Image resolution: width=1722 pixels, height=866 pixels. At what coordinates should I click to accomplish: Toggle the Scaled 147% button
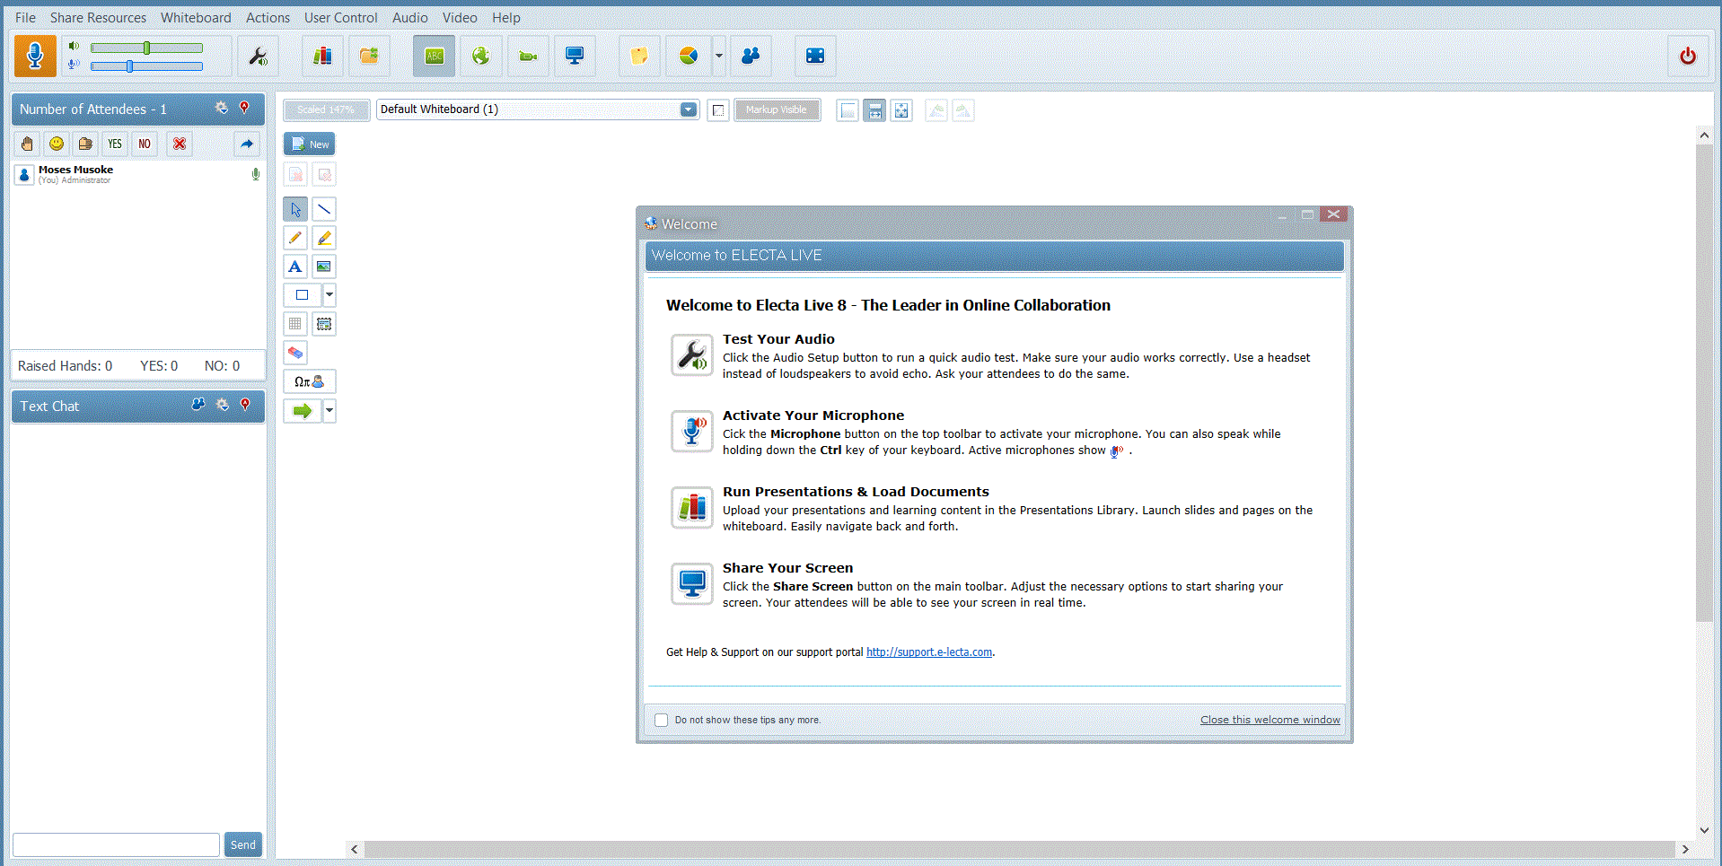(x=326, y=109)
